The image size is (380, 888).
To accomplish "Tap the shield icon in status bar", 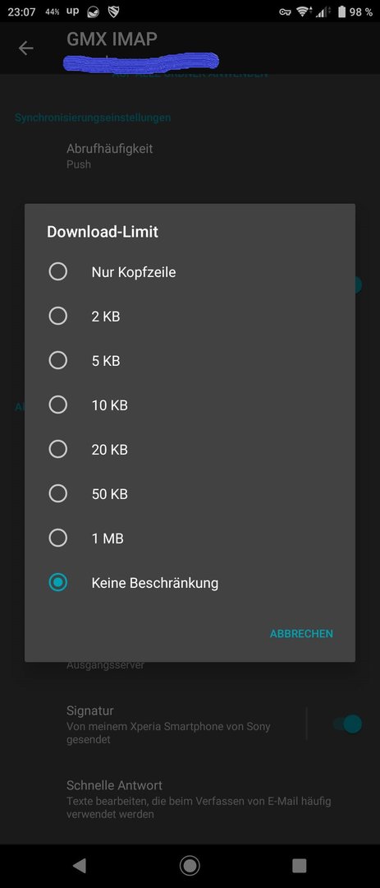I will (x=113, y=12).
